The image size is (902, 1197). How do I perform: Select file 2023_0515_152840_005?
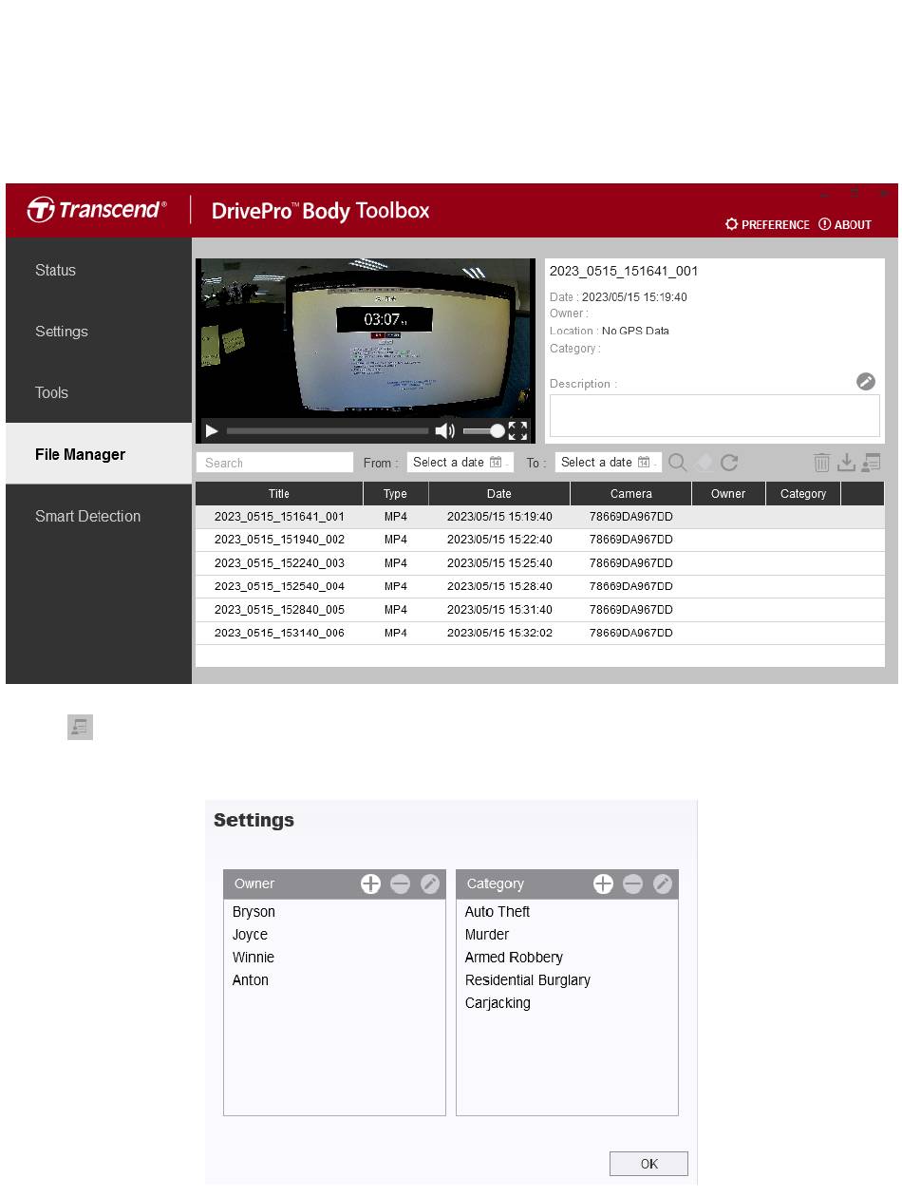pyautogui.click(x=540, y=610)
